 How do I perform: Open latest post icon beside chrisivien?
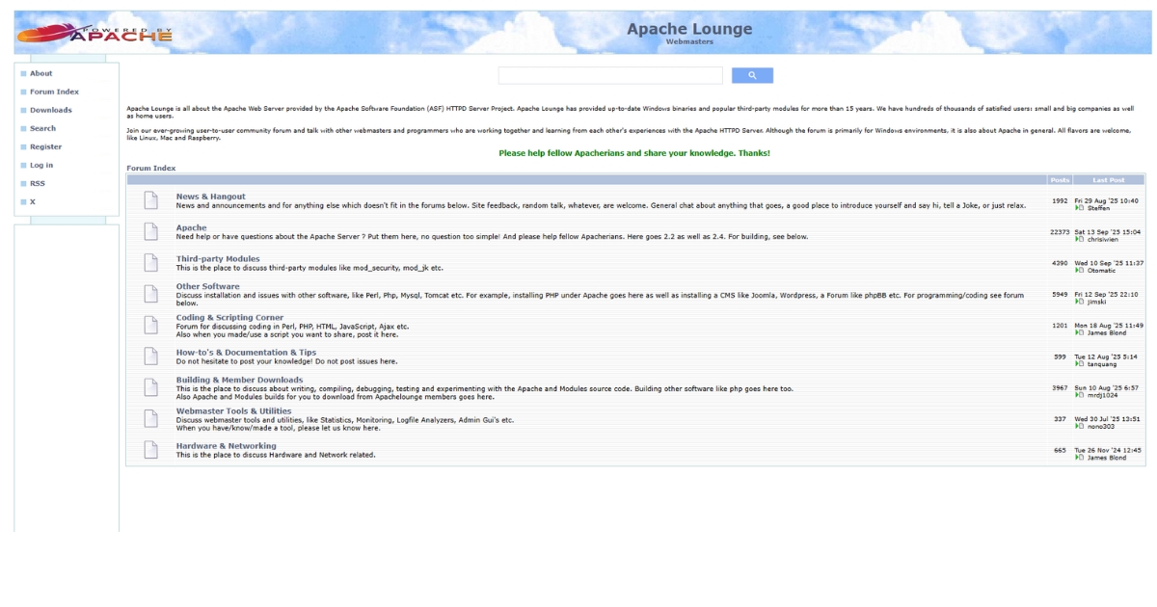(x=1080, y=239)
